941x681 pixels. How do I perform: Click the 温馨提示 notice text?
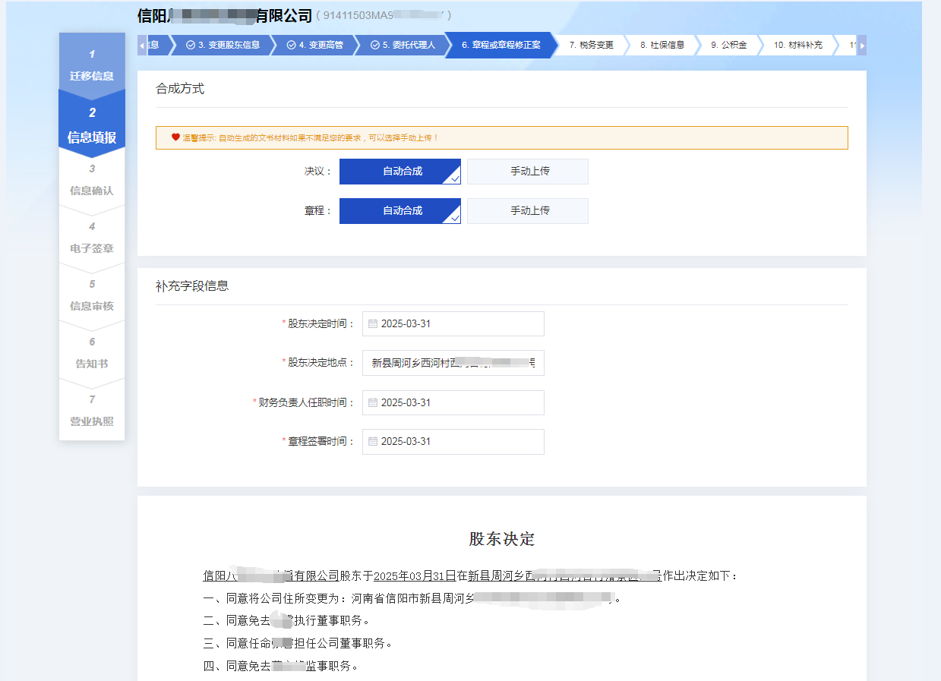pyautogui.click(x=311, y=138)
